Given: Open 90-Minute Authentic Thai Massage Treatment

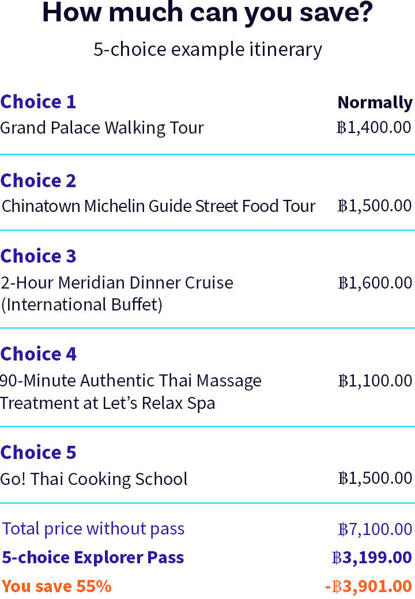Looking at the screenshot, I should 131,392.
